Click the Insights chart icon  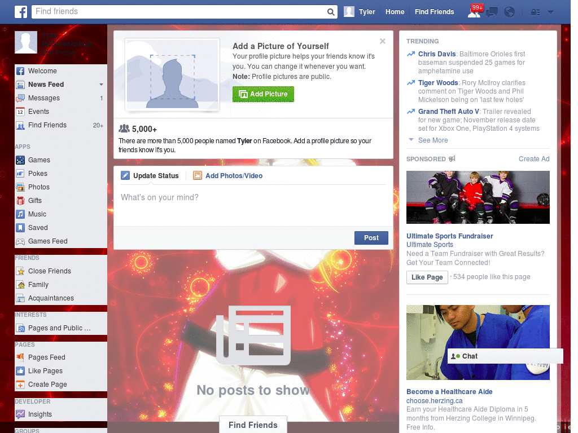[20, 414]
